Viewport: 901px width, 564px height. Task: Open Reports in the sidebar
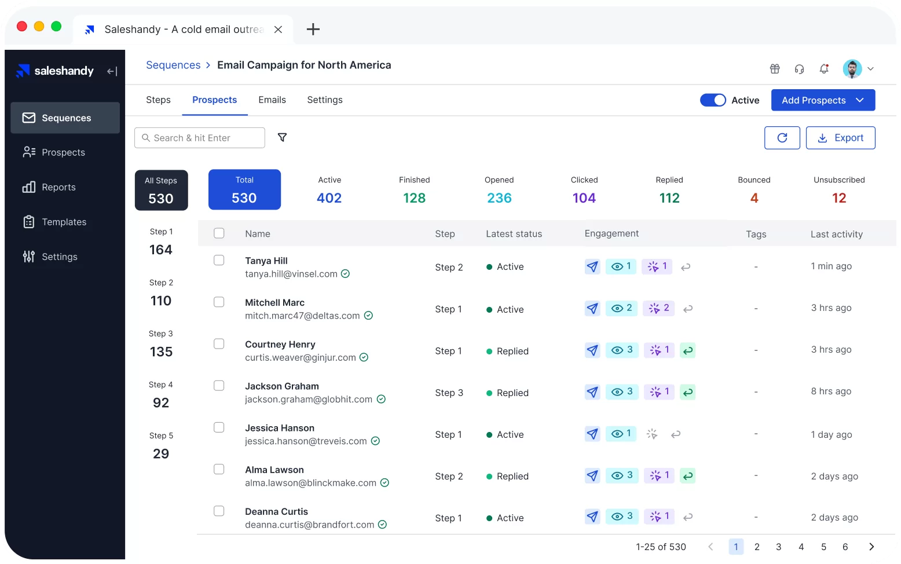(x=58, y=187)
